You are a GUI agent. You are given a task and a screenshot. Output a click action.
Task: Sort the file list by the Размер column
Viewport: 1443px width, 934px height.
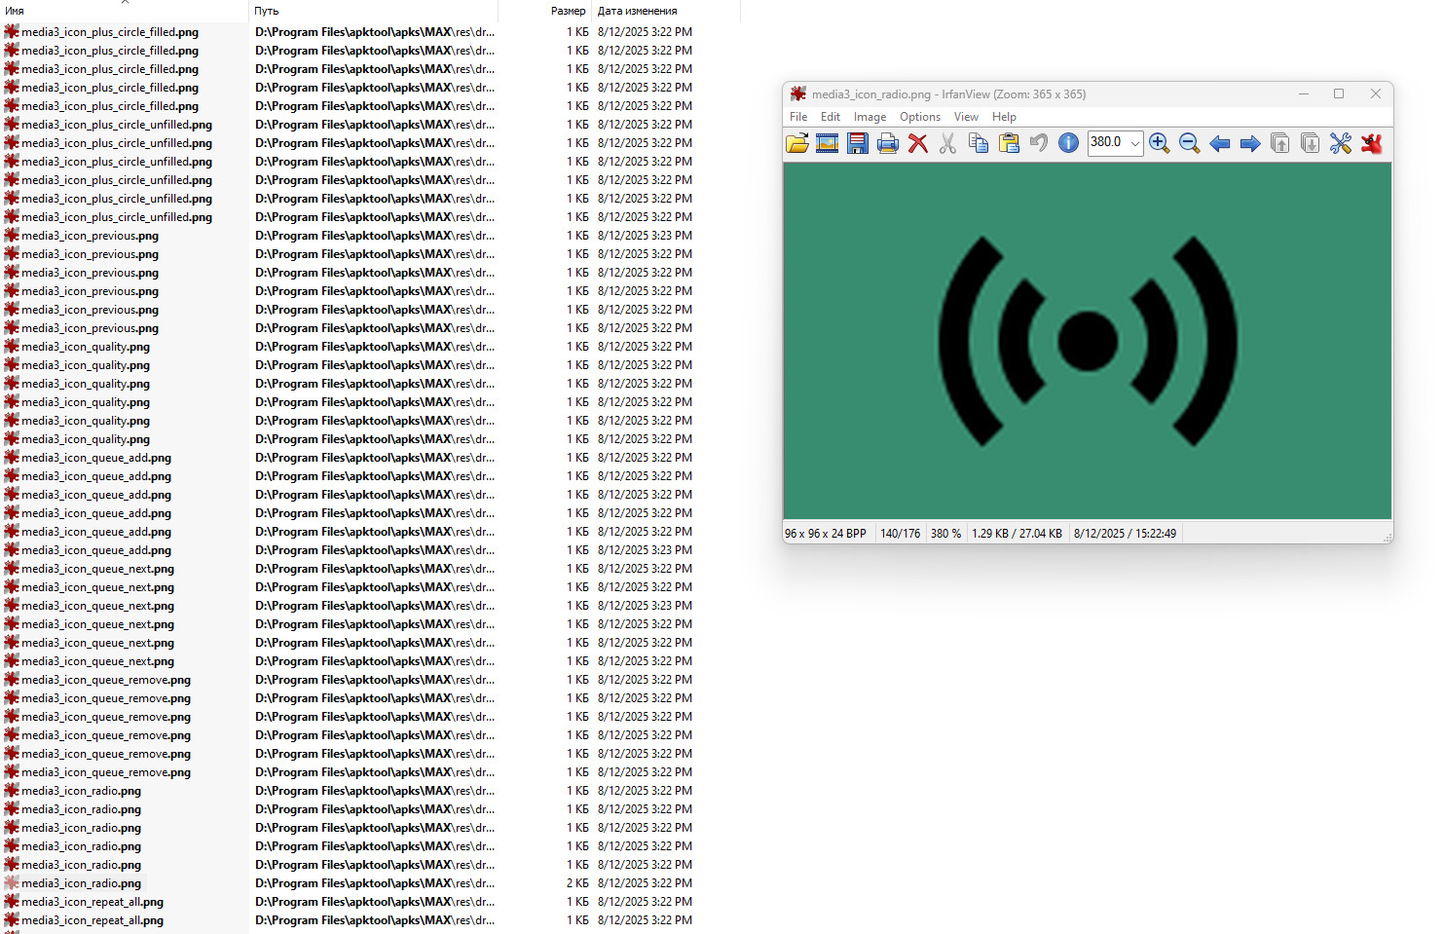click(x=568, y=11)
